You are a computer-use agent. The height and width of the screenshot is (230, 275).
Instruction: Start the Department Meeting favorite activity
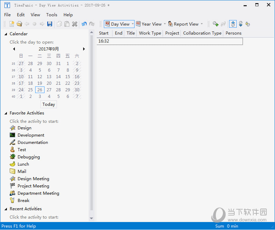(35, 193)
